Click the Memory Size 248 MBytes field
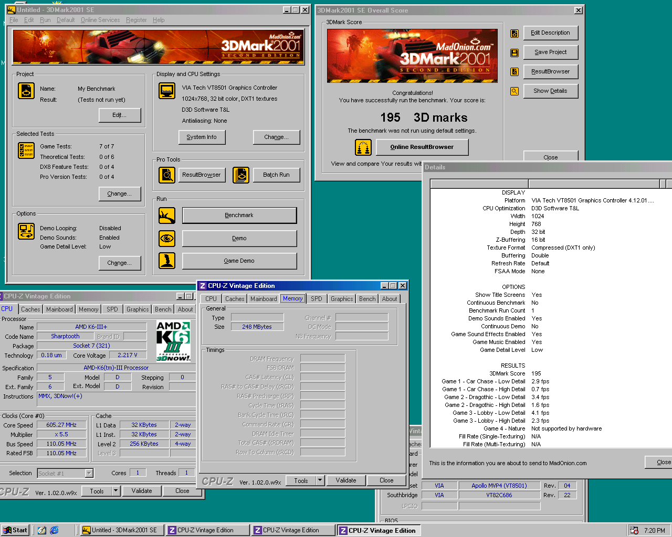672x537 pixels. 257,327
